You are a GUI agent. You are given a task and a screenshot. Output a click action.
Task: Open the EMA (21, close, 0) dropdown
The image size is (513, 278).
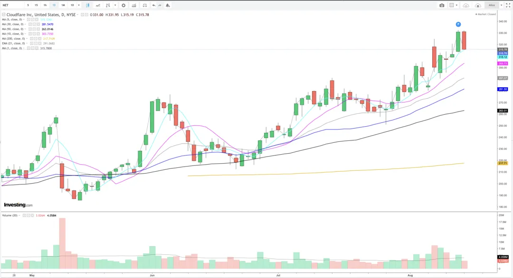tap(27, 43)
